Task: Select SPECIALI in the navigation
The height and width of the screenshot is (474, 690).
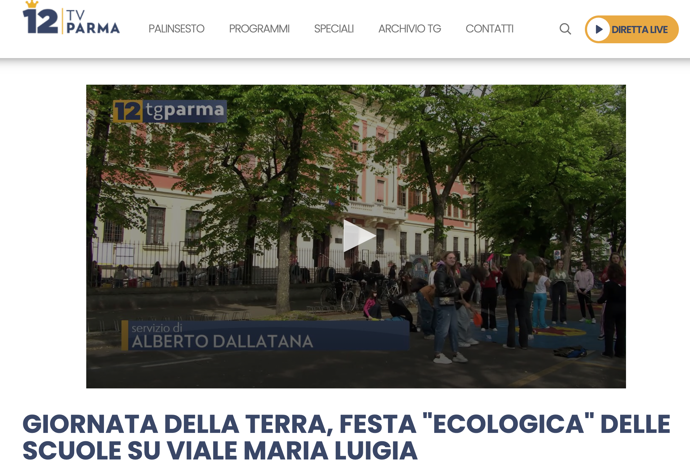Action: (x=334, y=29)
